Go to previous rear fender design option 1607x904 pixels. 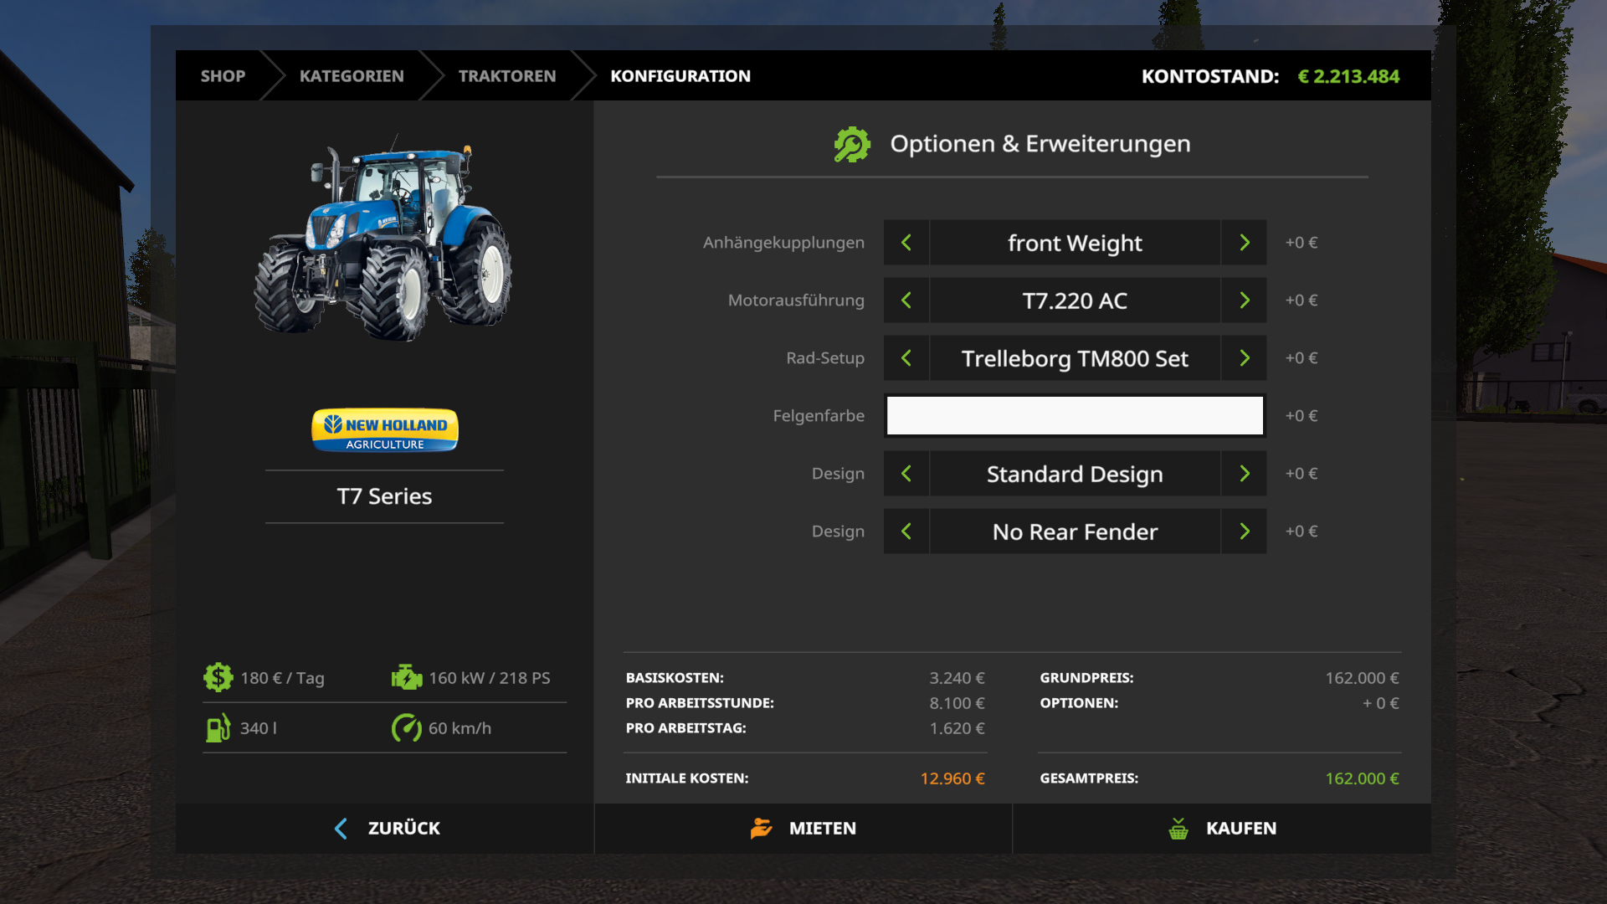(x=906, y=532)
